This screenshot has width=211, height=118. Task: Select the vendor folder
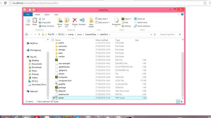[62, 57]
